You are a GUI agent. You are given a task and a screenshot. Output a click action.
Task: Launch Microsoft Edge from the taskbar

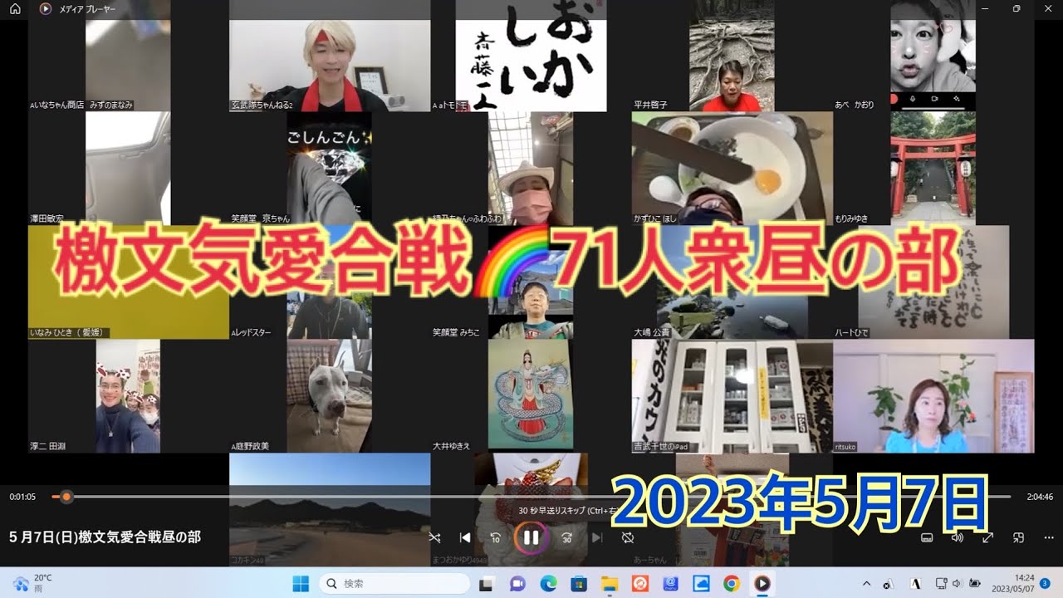point(548,583)
